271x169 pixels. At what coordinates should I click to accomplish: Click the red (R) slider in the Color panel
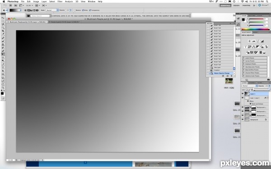point(256,19)
